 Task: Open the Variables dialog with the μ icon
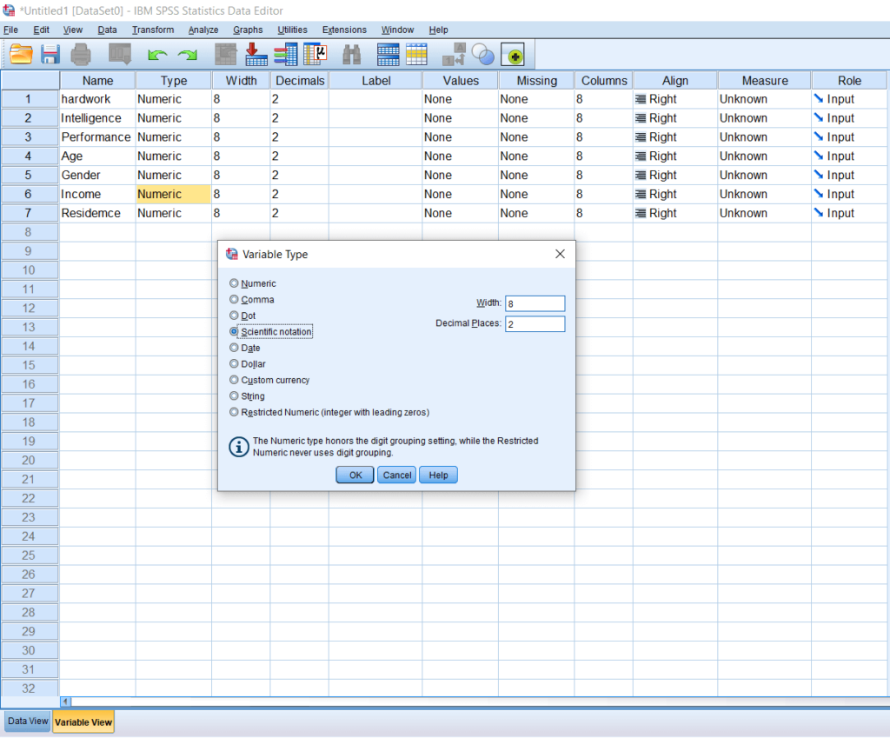(316, 54)
